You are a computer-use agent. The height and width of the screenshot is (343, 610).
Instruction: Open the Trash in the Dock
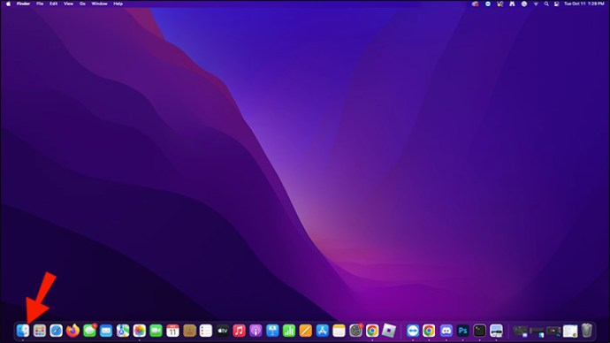[587, 331]
